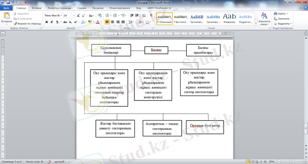This screenshot has height=164, width=308.
Task: Click the Undo icon in Quick Access Toolbar
Action: pyautogui.click(x=13, y=3)
